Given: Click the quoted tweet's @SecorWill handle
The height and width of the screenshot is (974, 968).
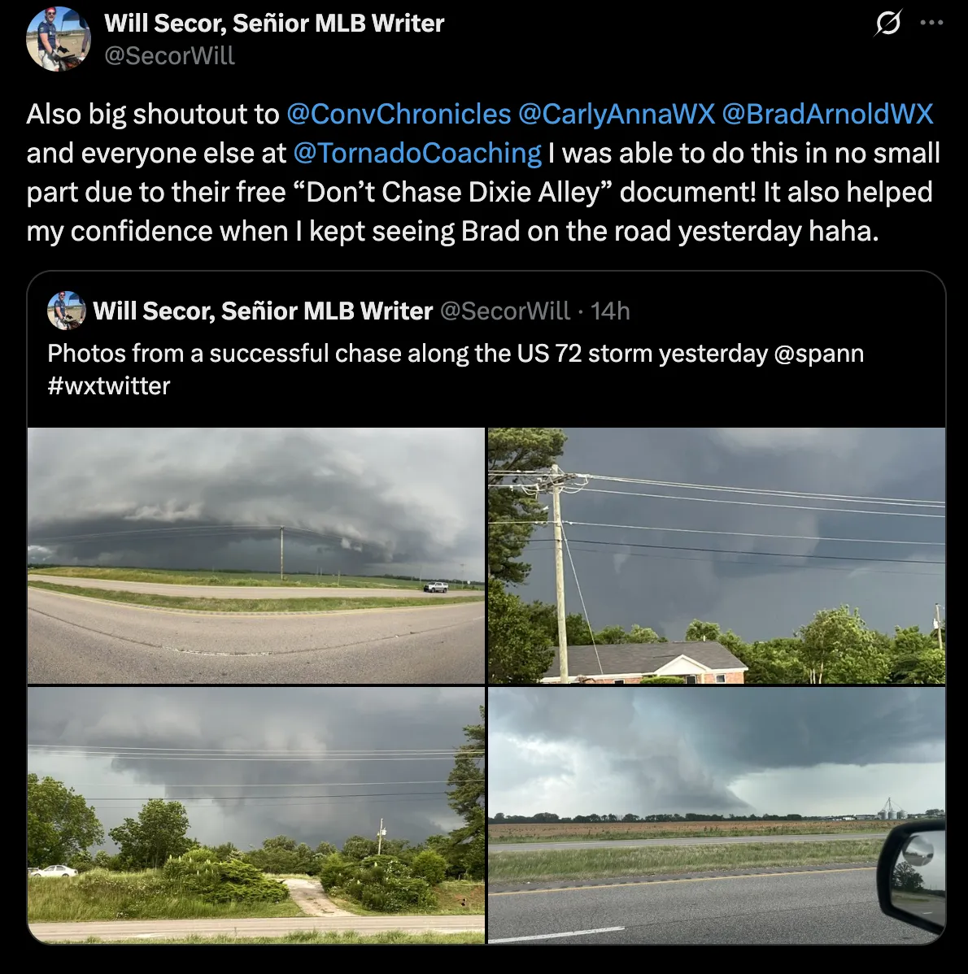Looking at the screenshot, I should click(505, 311).
